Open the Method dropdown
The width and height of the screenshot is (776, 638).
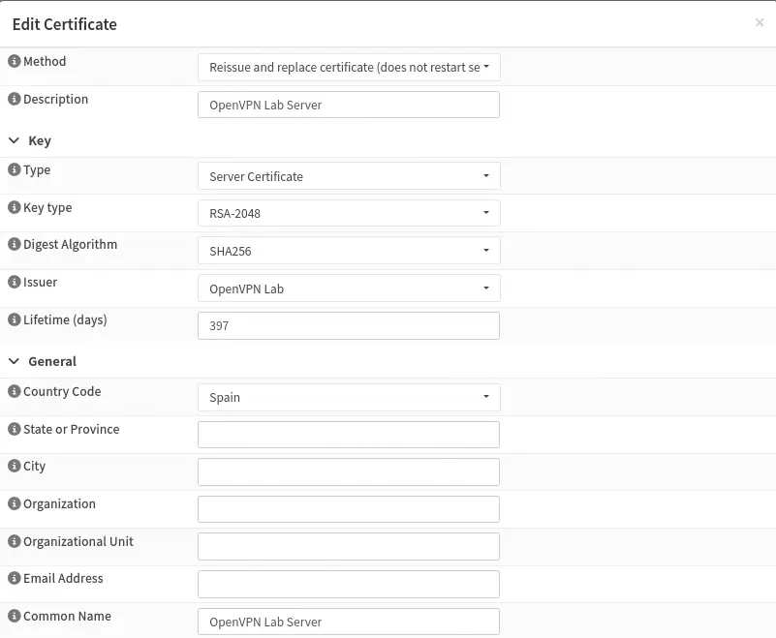tap(349, 68)
